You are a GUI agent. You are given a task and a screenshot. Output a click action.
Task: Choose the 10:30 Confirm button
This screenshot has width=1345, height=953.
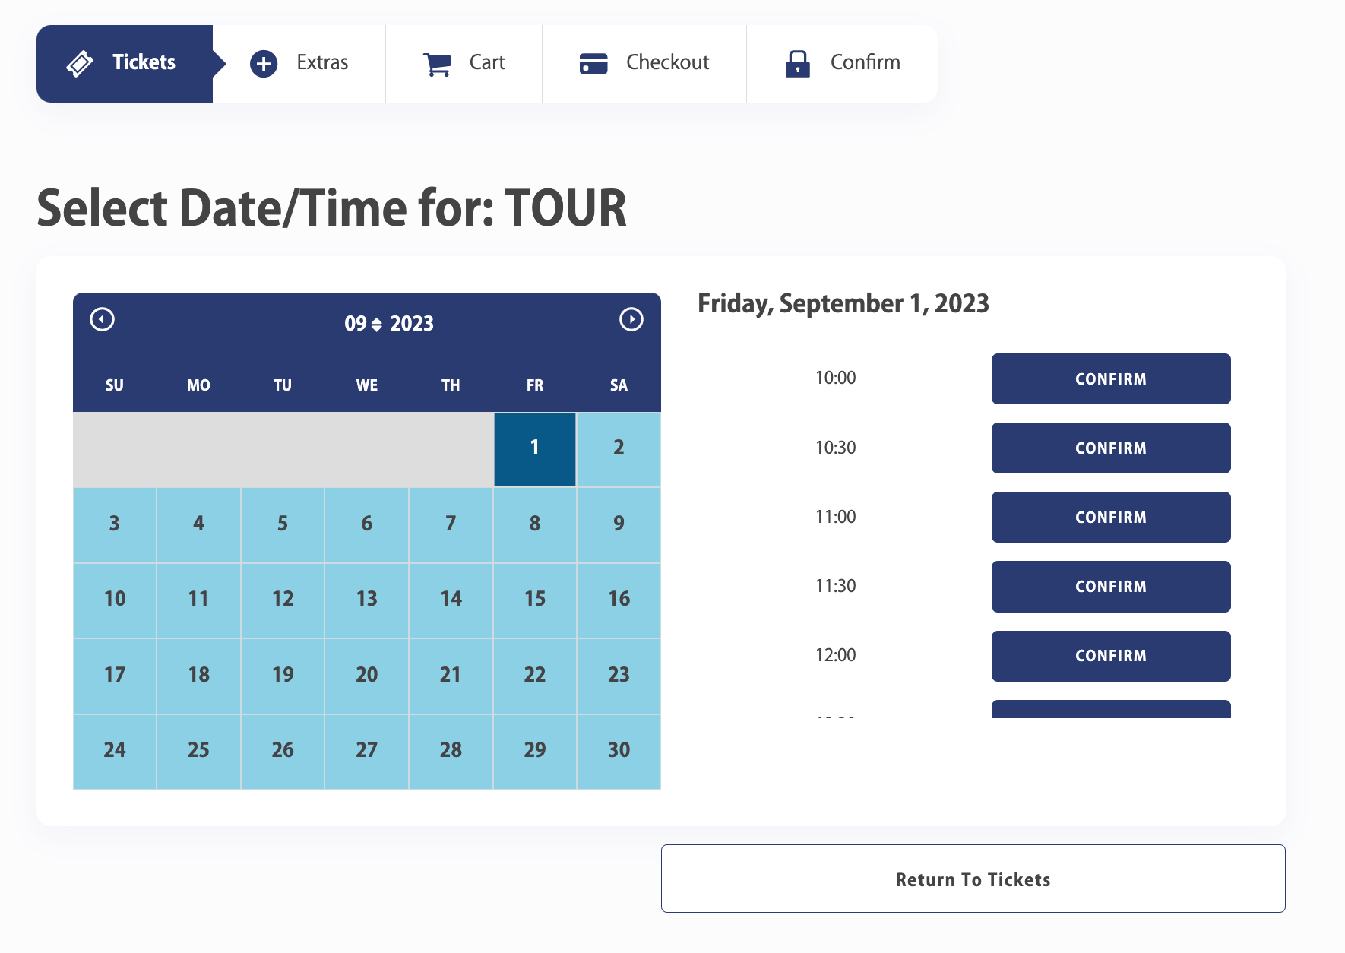(1110, 448)
